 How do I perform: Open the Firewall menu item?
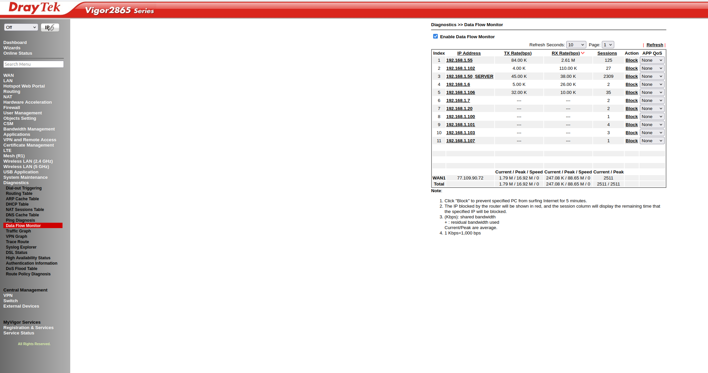(x=12, y=108)
